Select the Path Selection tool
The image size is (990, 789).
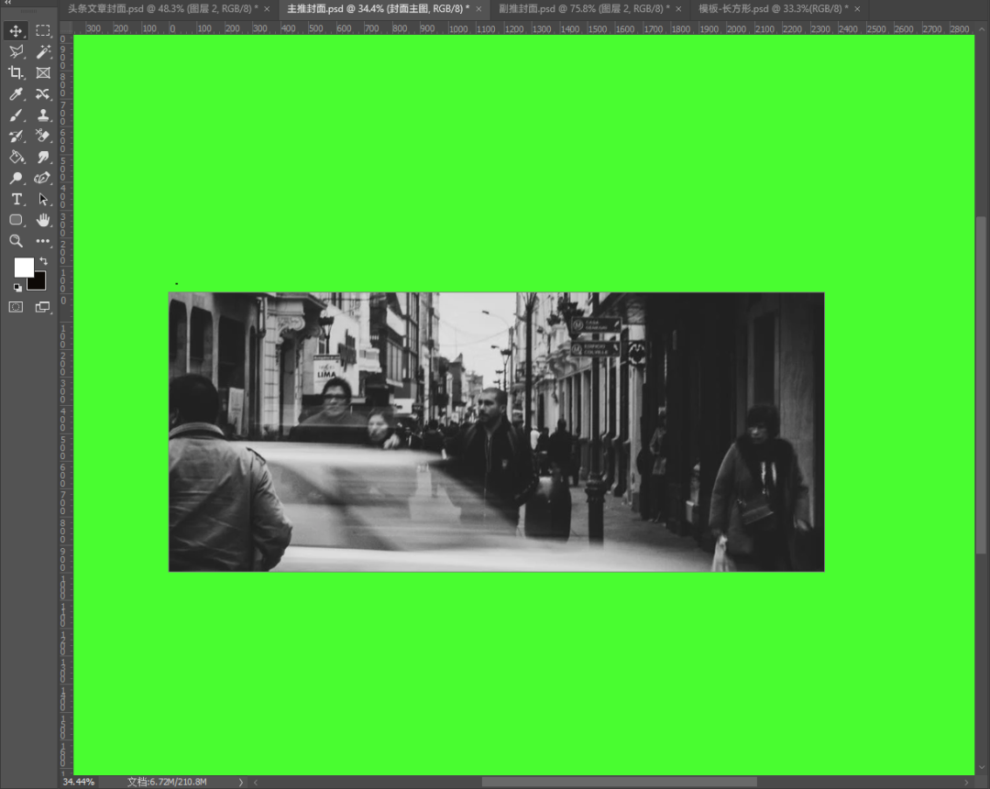(x=43, y=200)
